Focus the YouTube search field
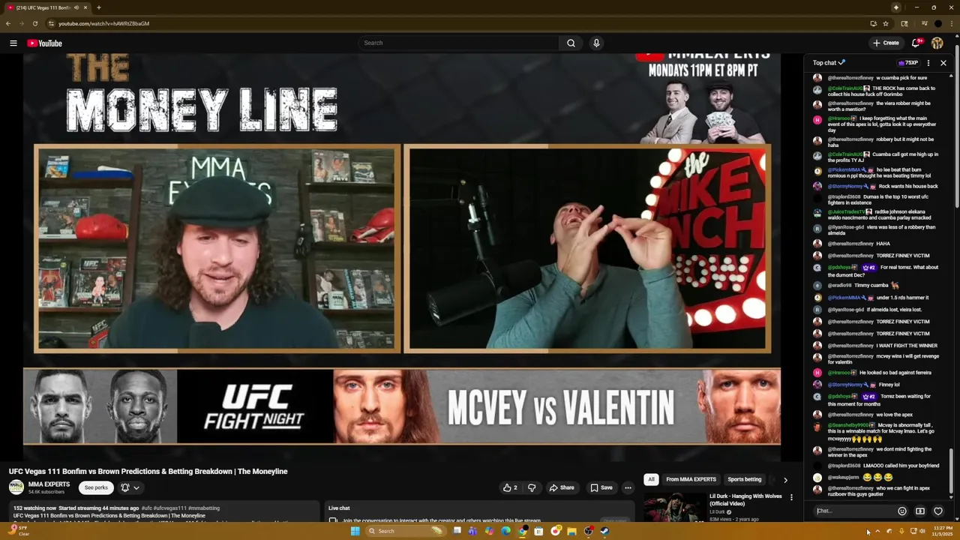The width and height of the screenshot is (960, 540). (459, 43)
